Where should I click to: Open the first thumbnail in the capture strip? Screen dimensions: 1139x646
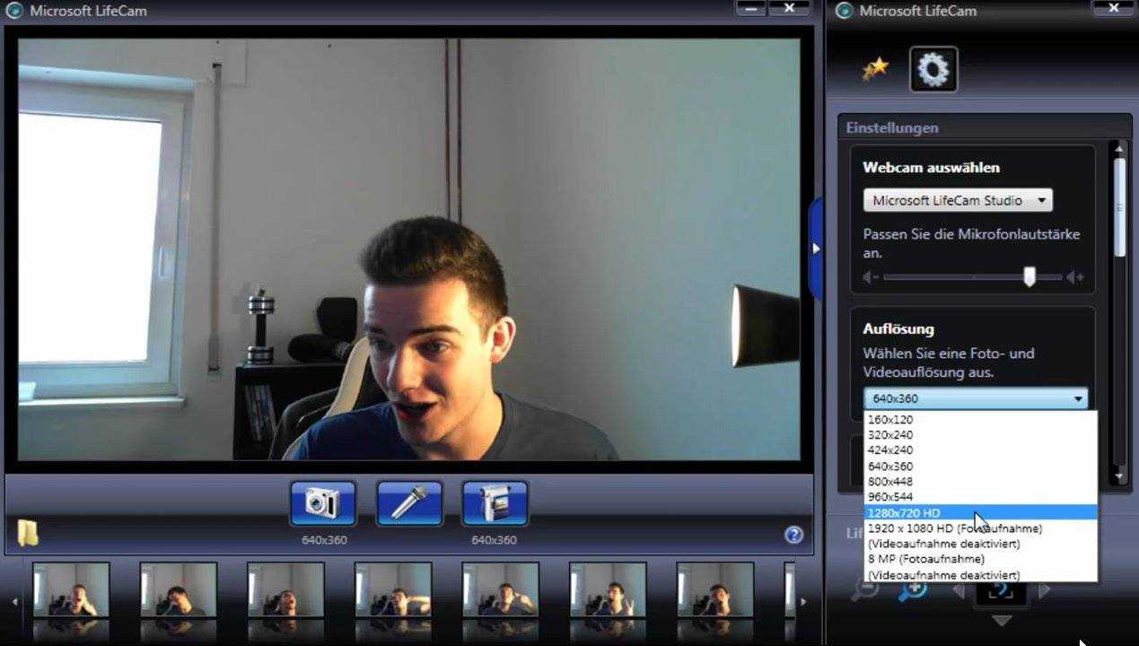[x=71, y=589]
